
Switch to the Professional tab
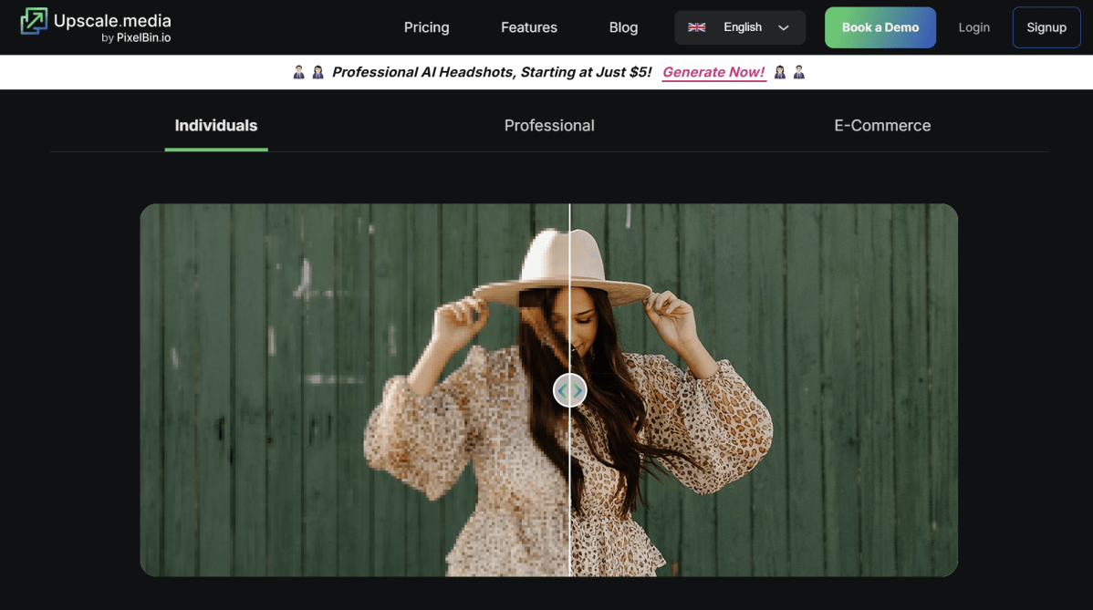[549, 126]
